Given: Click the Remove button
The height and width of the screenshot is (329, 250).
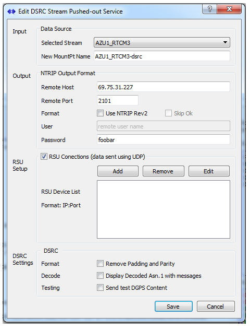Looking at the screenshot, I should click(x=164, y=171).
